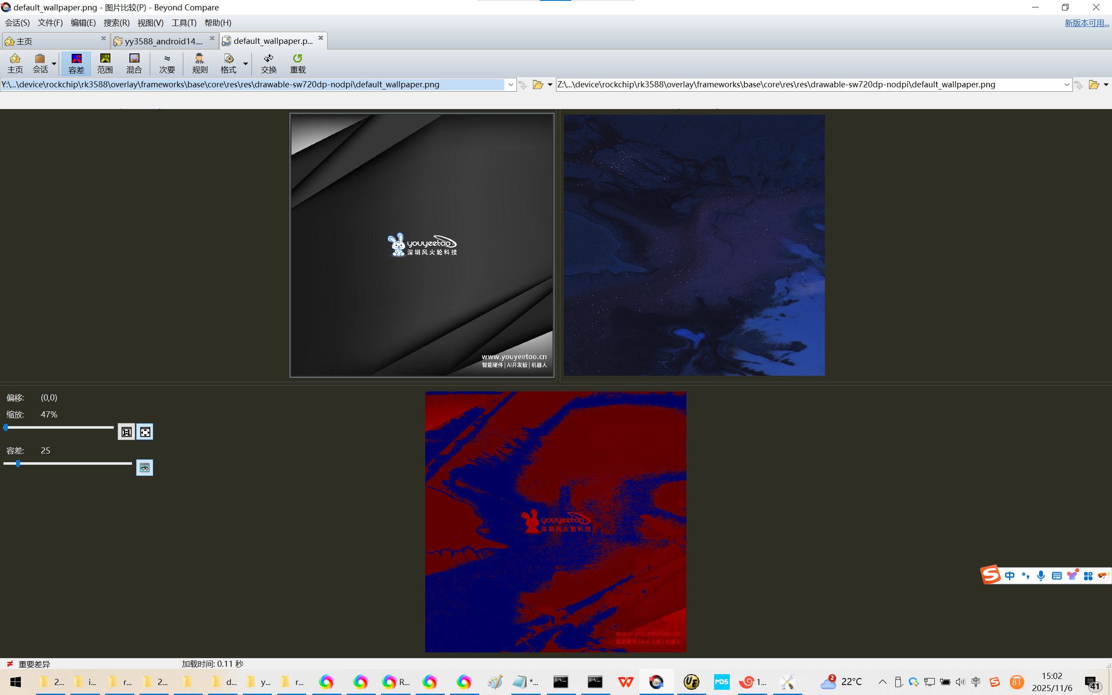
Task: Open the 工具(T) menu
Action: coord(184,23)
